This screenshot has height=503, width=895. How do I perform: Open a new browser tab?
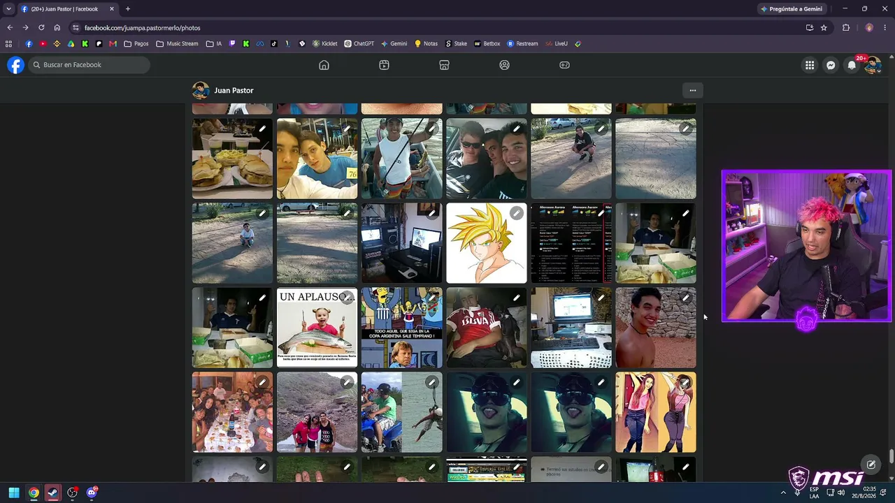tap(127, 9)
